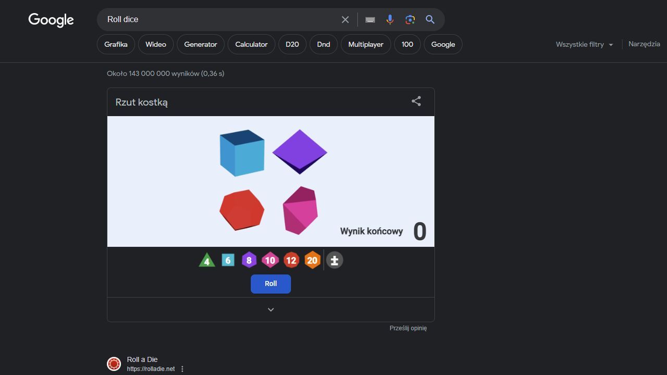667x375 pixels.
Task: Click the pink 10-sided die model
Action: pos(300,210)
